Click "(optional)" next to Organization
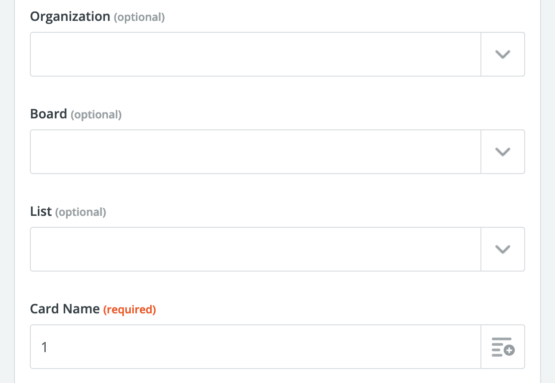The height and width of the screenshot is (383, 555). pyautogui.click(x=139, y=17)
